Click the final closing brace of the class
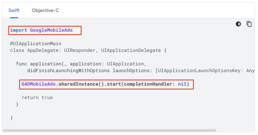Image resolution: width=258 pixels, height=135 pixels. coord(12,118)
